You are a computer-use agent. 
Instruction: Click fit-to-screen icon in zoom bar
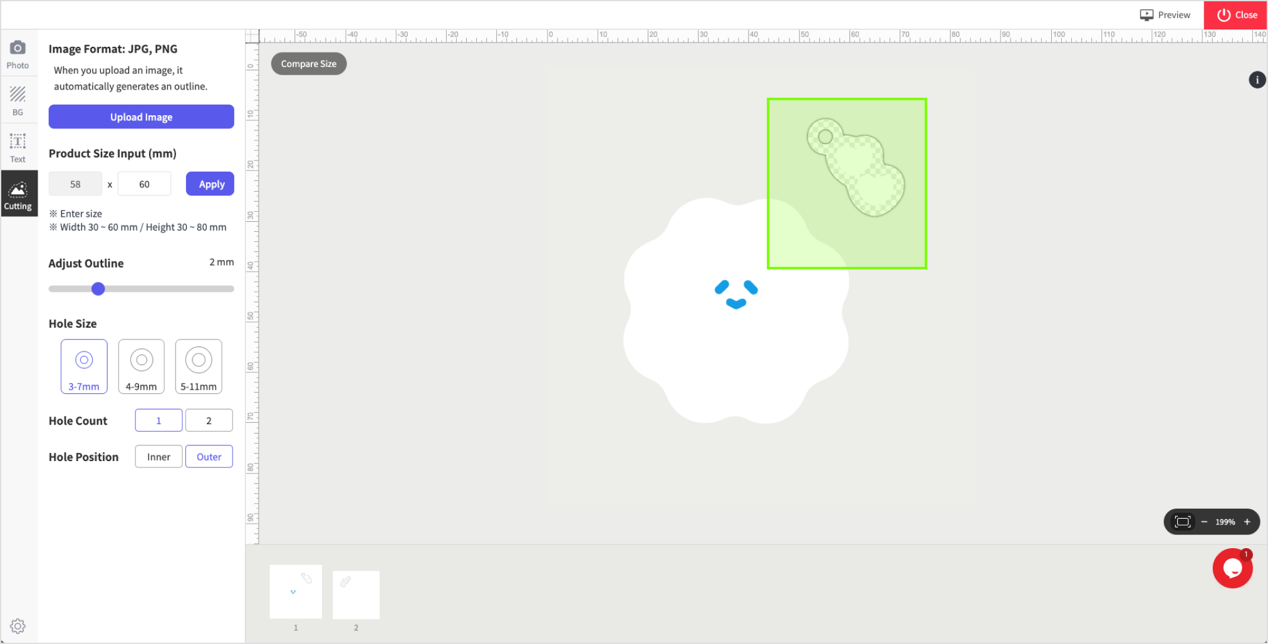pos(1182,522)
